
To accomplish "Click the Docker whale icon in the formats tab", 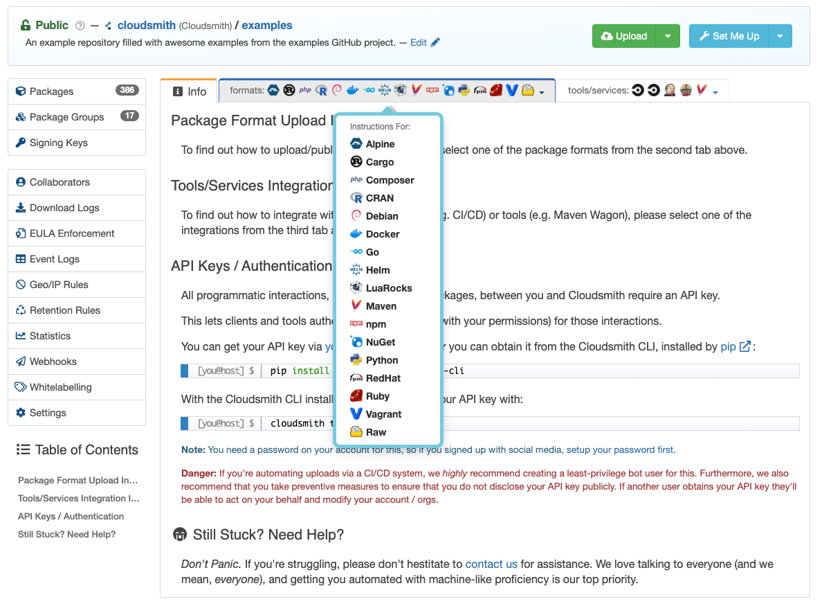I will pos(352,90).
